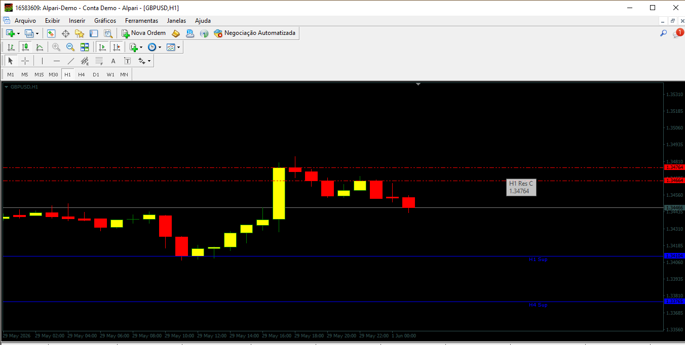Select the vertical line tool
Image resolution: width=685 pixels, height=345 pixels.
[x=42, y=61]
